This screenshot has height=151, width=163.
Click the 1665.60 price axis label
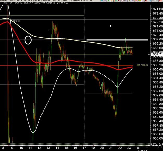157,69
